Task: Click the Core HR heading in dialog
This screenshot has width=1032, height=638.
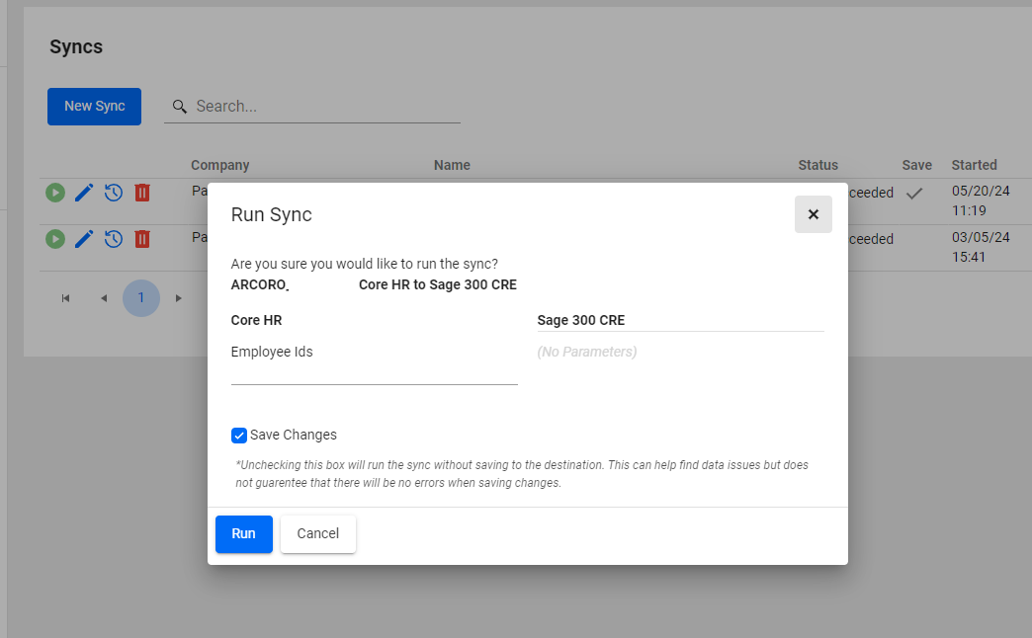Action: coord(256,320)
